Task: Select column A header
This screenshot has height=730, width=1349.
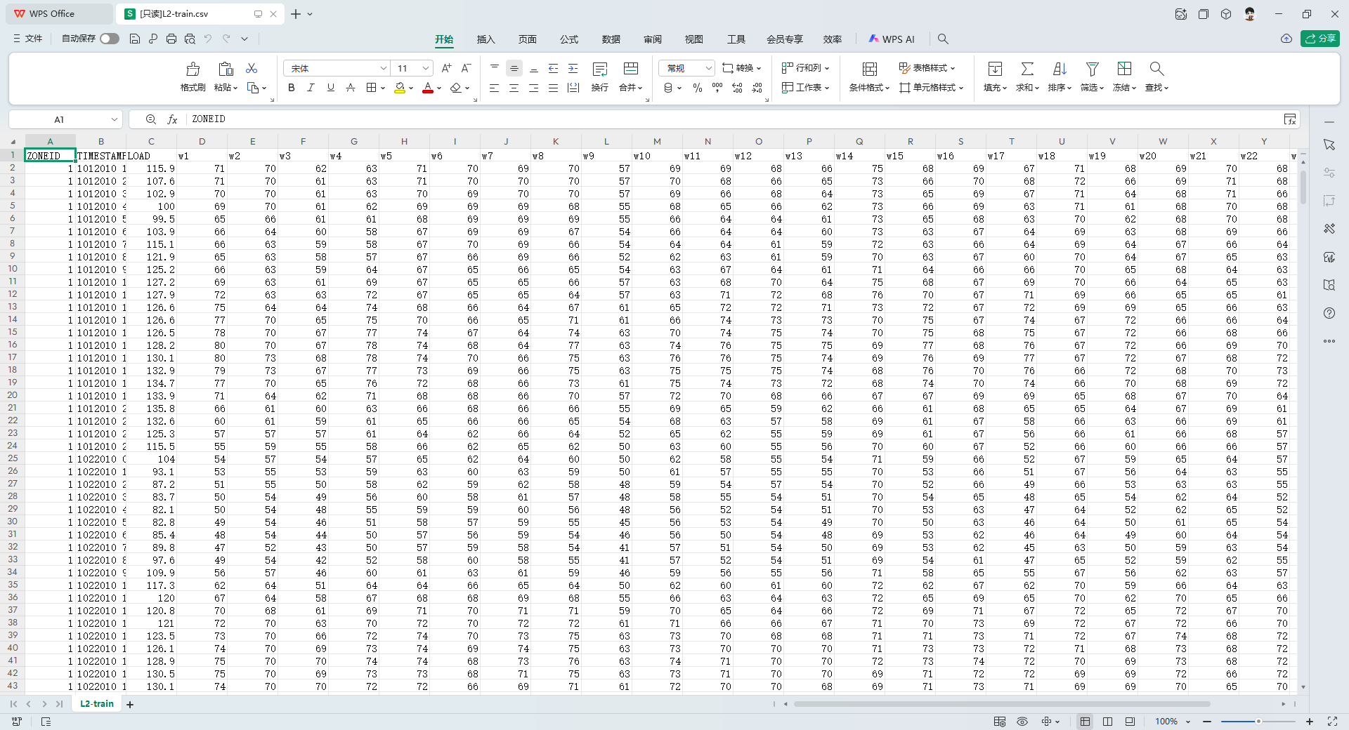Action: click(50, 141)
